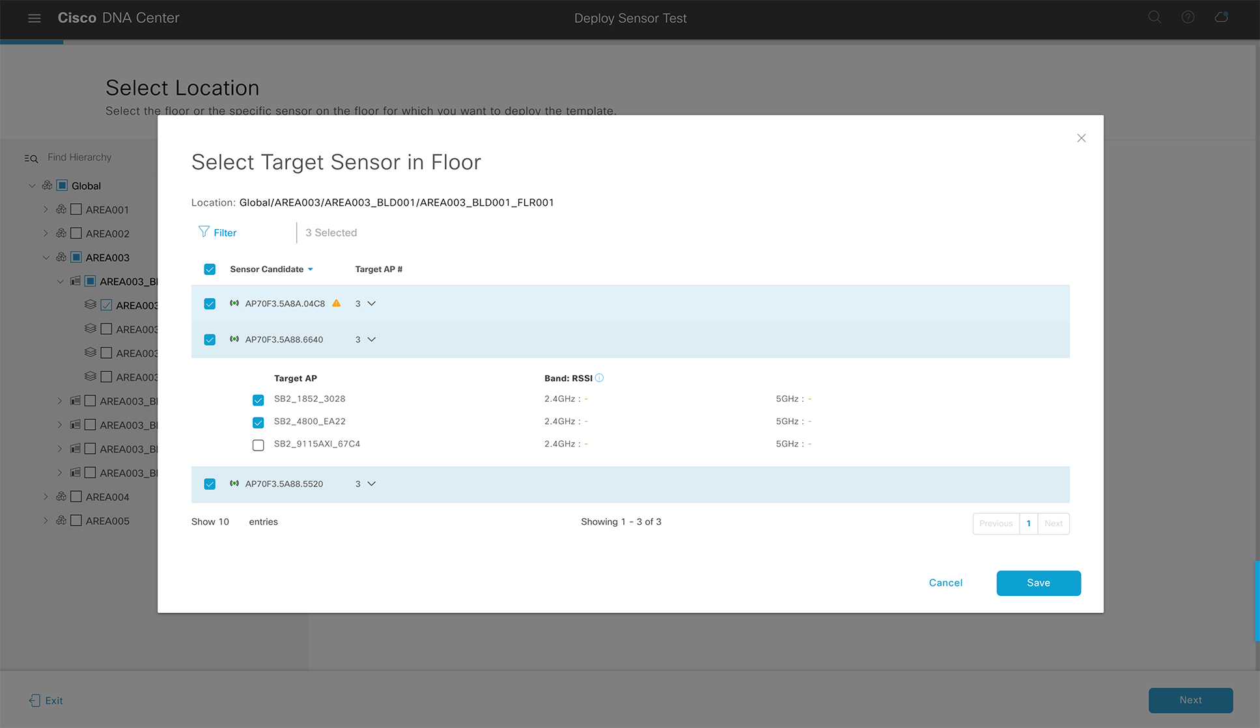Click the Find Hierarchy search field
The width and height of the screenshot is (1260, 728).
pyautogui.click(x=79, y=158)
